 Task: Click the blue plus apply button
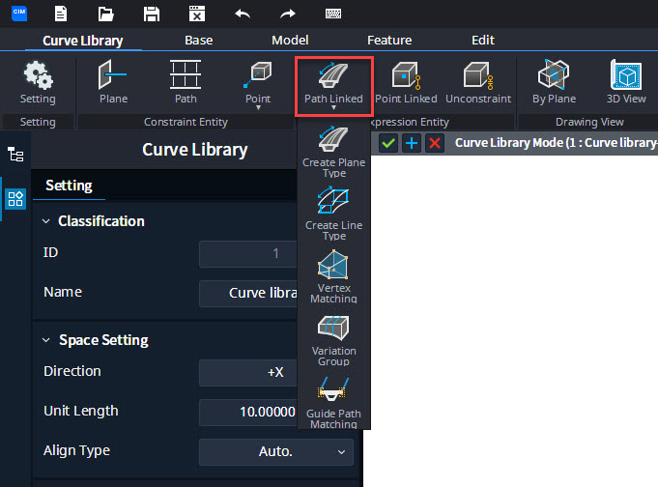pyautogui.click(x=412, y=144)
